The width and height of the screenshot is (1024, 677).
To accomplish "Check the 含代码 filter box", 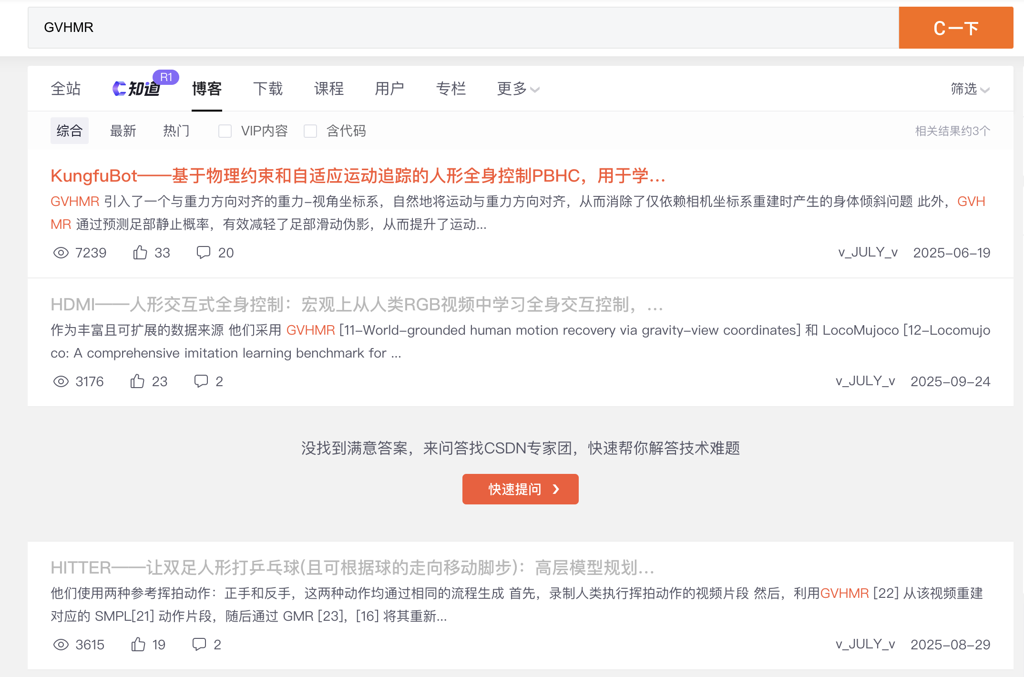I will coord(310,131).
